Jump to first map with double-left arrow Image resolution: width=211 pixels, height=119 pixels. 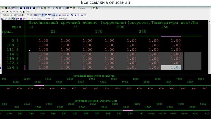click(x=21, y=8)
